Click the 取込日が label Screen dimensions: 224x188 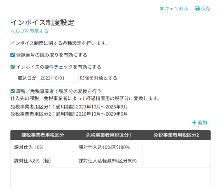click(x=27, y=78)
